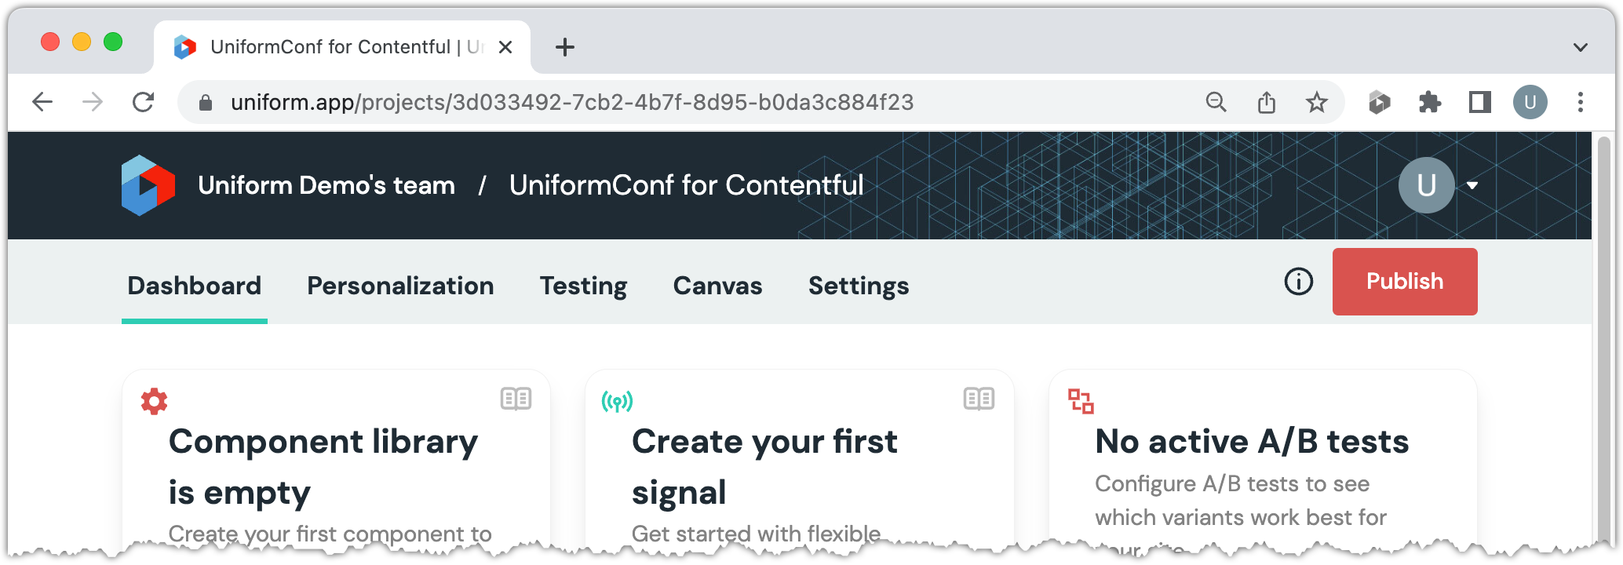The width and height of the screenshot is (1623, 565).
Task: Open the info icon beside Publish
Action: (1298, 282)
